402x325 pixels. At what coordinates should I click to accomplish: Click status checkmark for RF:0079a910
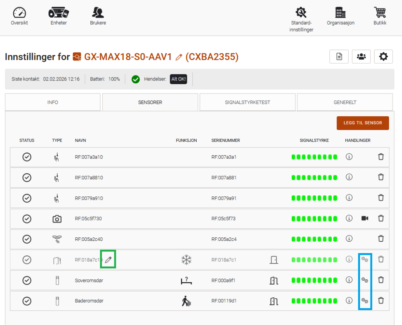[x=27, y=198]
